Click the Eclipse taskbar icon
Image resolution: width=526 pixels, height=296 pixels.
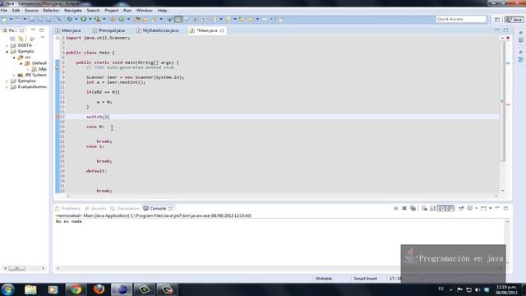[122, 289]
